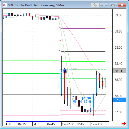
Task: Select the 57.95 blue price label
Action: 119,100
